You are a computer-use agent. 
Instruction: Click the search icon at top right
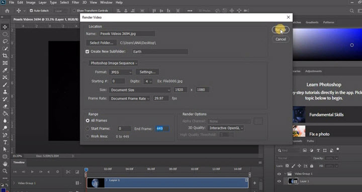(352, 11)
